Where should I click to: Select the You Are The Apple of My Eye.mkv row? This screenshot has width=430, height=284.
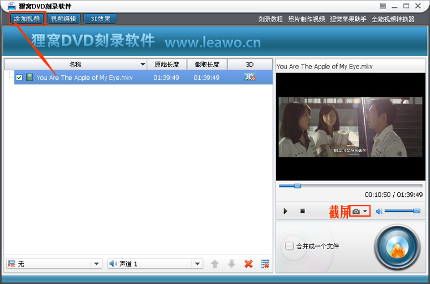(143, 78)
